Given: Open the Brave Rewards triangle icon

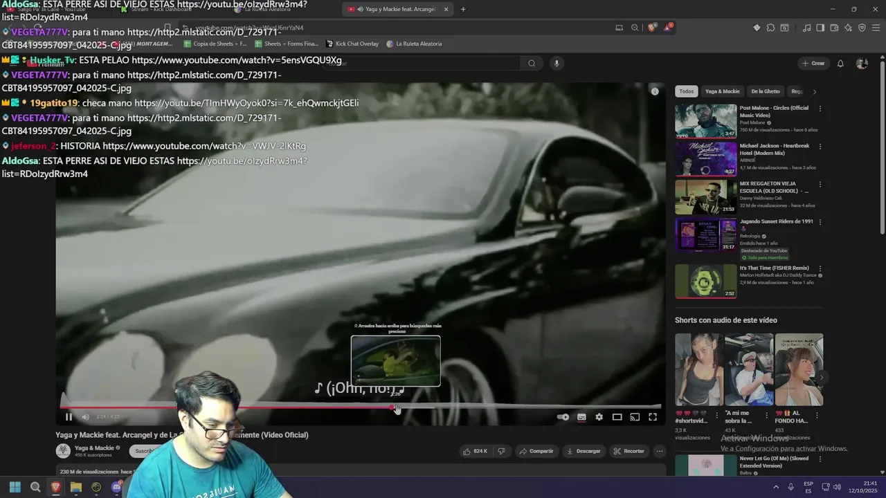Looking at the screenshot, I should point(668,28).
